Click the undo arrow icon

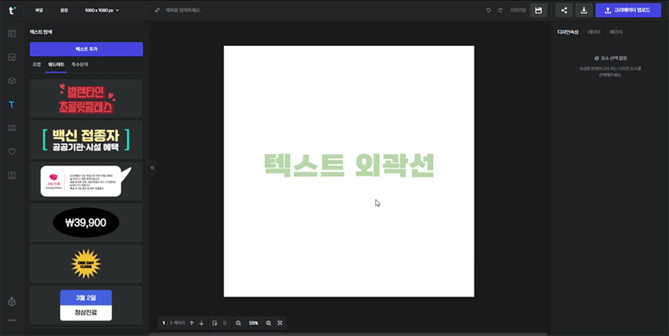pyautogui.click(x=488, y=10)
